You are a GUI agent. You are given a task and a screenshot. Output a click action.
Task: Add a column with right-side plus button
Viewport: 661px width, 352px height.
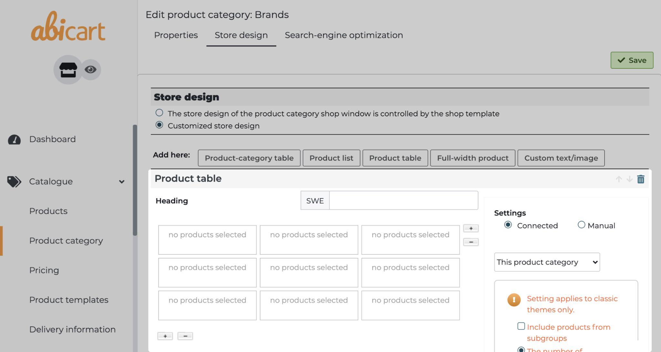(471, 229)
